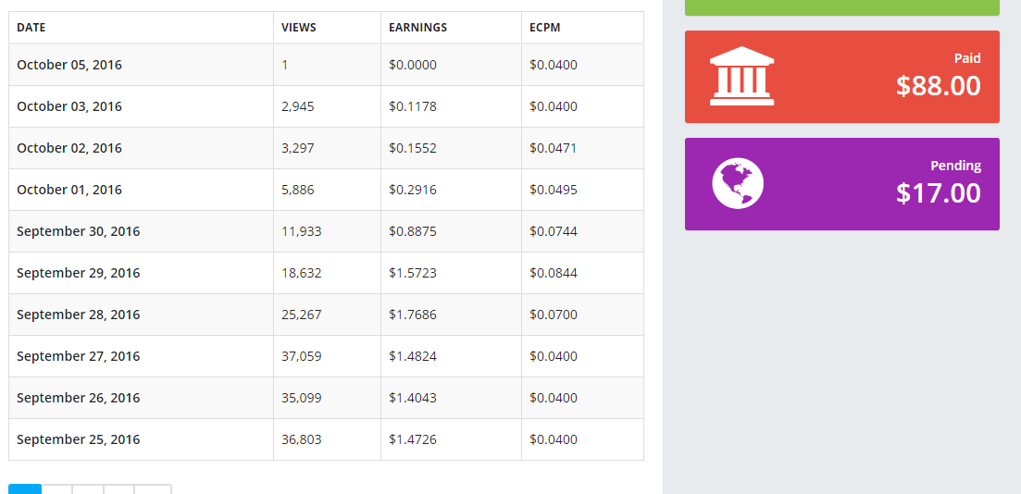Click the EARNINGS column header

click(x=417, y=28)
